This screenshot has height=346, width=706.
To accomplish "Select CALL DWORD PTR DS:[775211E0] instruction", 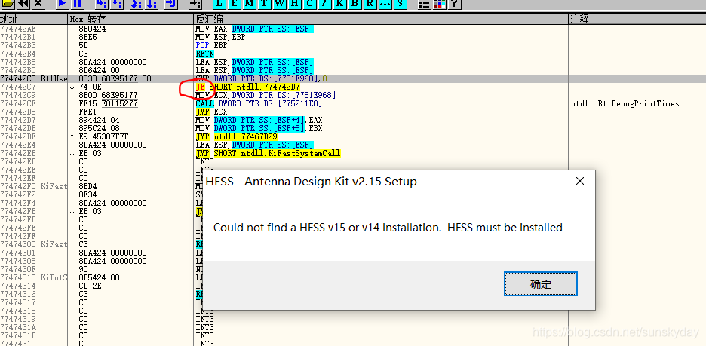I will click(x=259, y=103).
